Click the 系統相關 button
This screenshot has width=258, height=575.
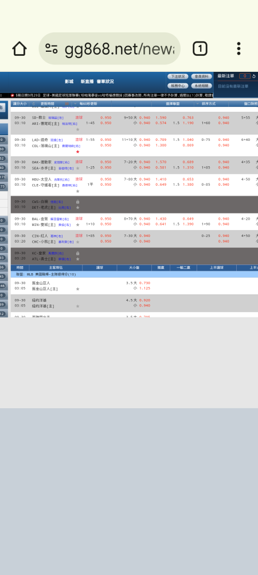click(201, 86)
